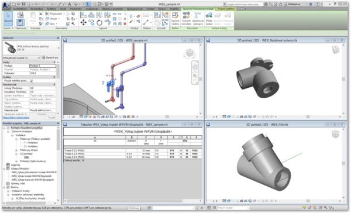Click Vytvořit rozvržení layout tool
Image resolution: width=351 pixels, height=213 pixels.
(186, 19)
